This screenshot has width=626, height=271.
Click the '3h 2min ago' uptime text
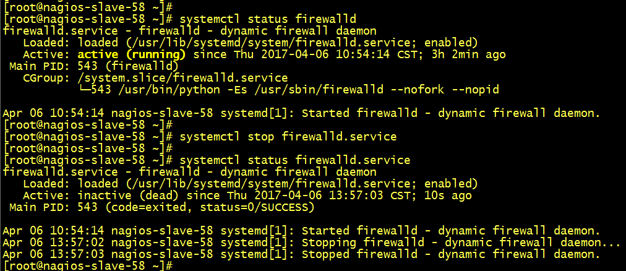click(x=469, y=54)
